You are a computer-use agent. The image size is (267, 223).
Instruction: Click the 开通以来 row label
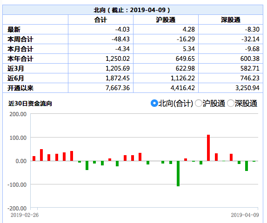coord(20,88)
